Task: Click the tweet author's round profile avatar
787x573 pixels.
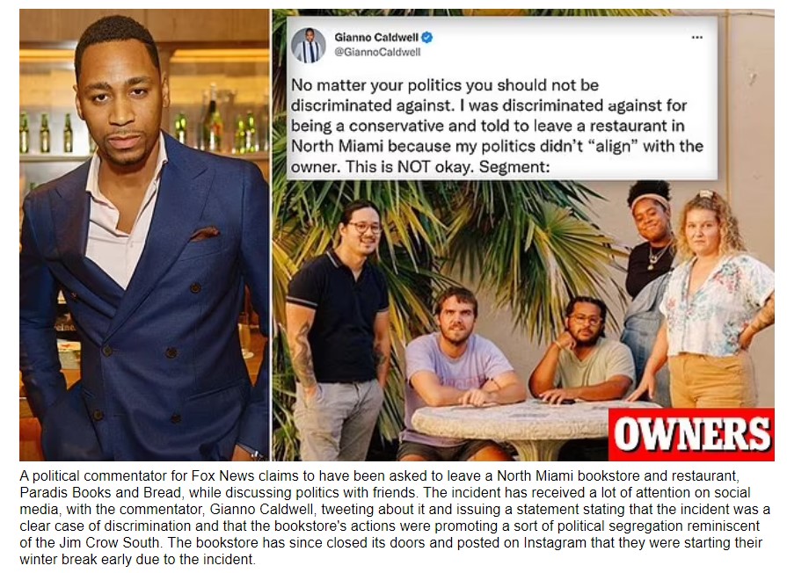Action: [308, 45]
